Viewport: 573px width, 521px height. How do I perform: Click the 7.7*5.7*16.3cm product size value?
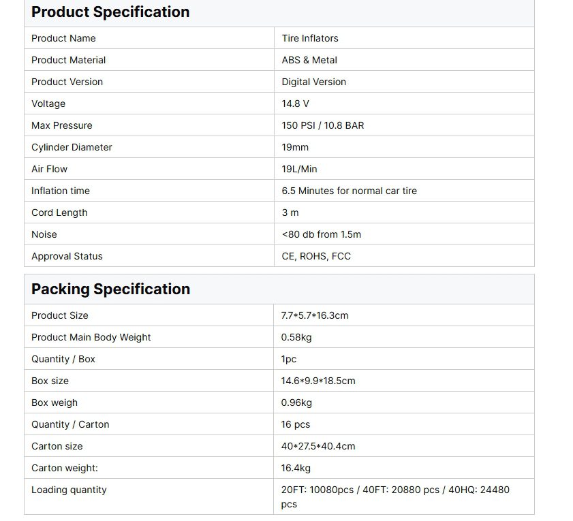315,315
